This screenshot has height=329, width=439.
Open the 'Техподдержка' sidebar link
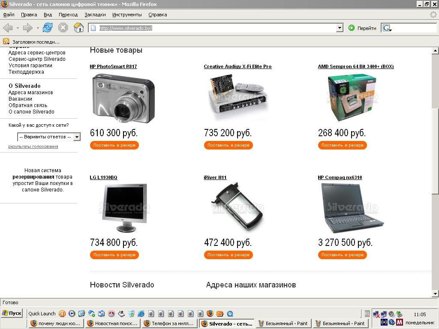pos(26,72)
